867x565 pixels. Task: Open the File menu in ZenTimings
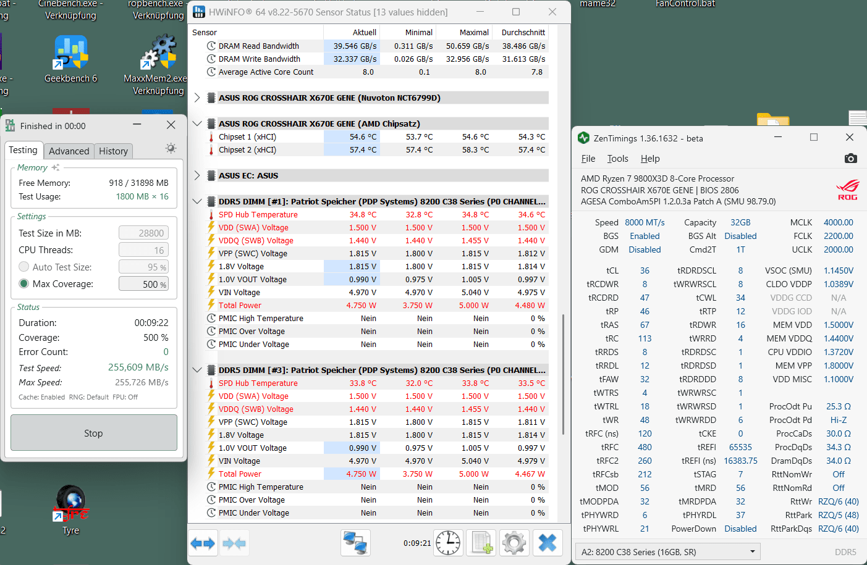coord(588,159)
